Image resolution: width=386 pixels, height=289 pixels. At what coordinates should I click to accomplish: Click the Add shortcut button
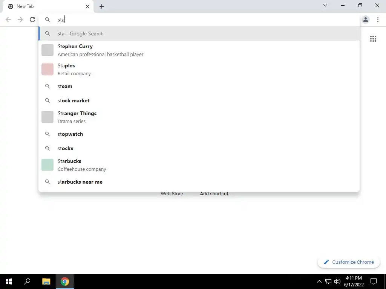tap(214, 194)
